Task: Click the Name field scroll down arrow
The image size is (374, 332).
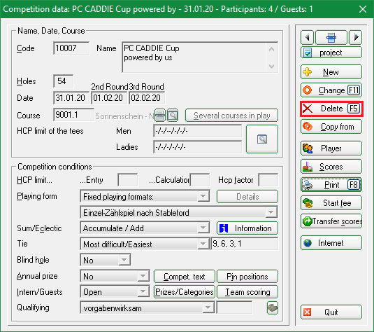Action: (x=271, y=67)
